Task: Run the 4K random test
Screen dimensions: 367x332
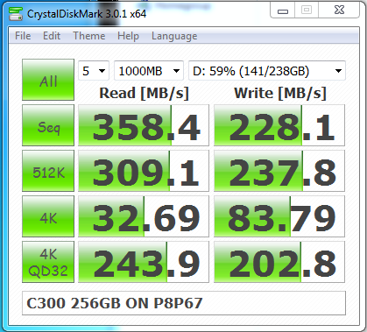Action: (x=48, y=216)
